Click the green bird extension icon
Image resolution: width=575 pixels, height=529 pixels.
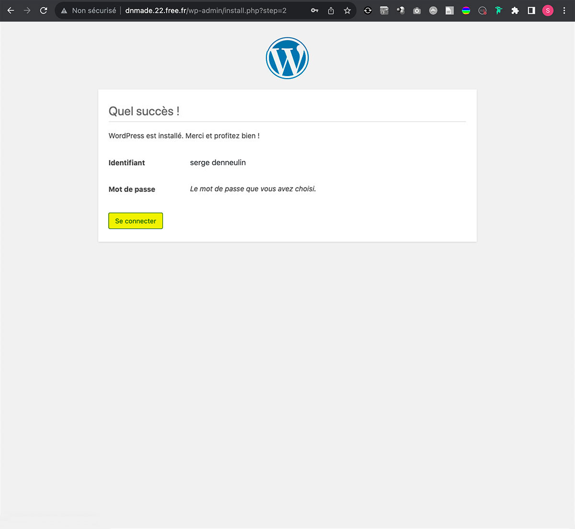(x=499, y=11)
